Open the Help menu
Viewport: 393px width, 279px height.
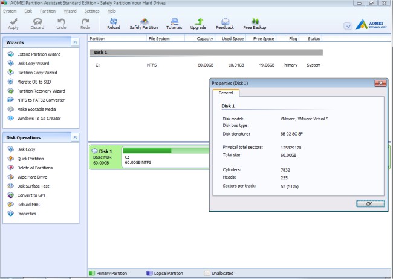pos(111,11)
